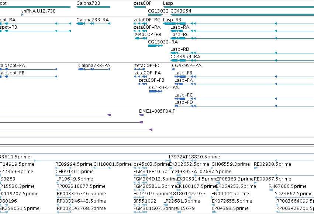Click the Lasp-PB protein label

(x=183, y=73)
